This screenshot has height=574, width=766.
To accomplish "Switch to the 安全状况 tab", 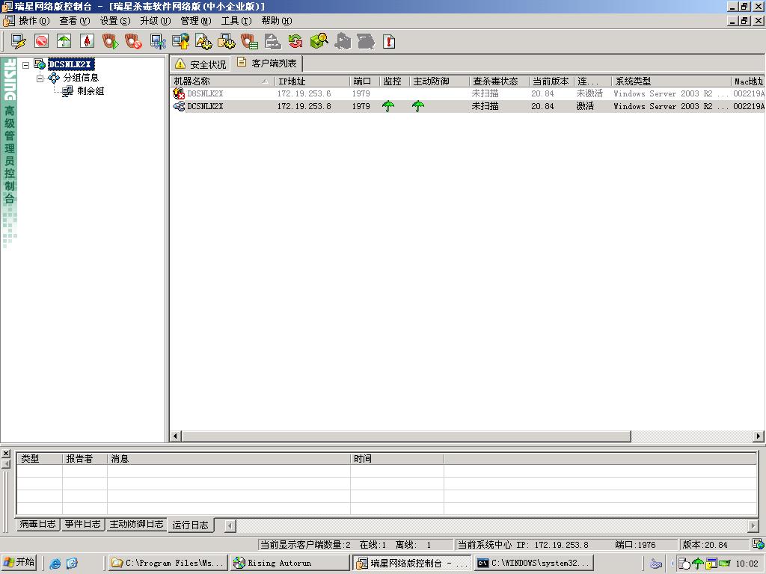I will click(200, 64).
